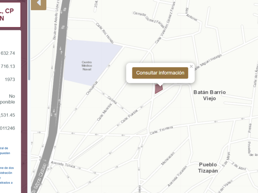Image resolution: width=258 pixels, height=193 pixels.
Task: Click the Calle Puebla street label
Action: pyautogui.click(x=129, y=116)
